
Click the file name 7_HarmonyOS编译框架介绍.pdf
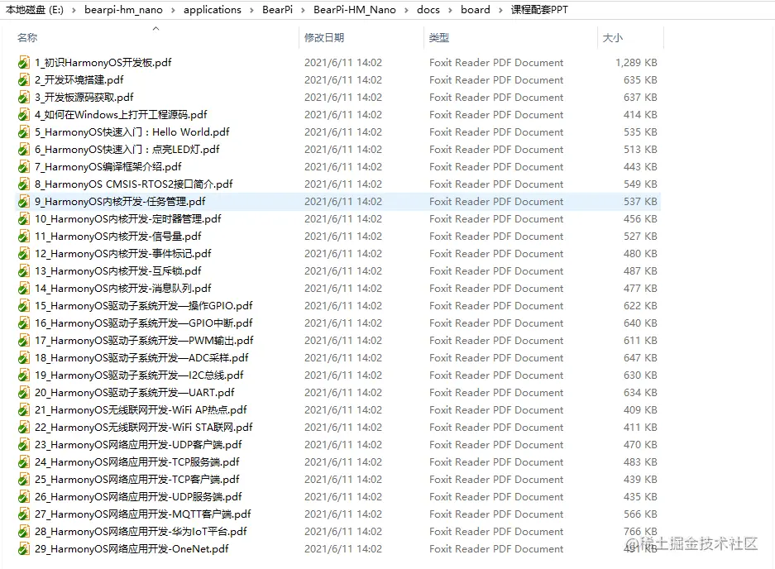coord(108,166)
